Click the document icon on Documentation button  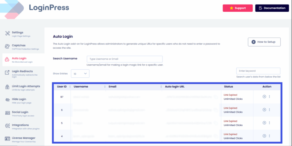click(261, 8)
